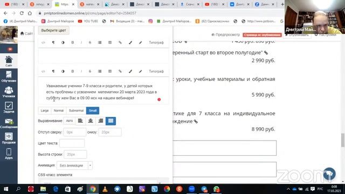
Task: Click the Высота строки input field
Action: 75,155
